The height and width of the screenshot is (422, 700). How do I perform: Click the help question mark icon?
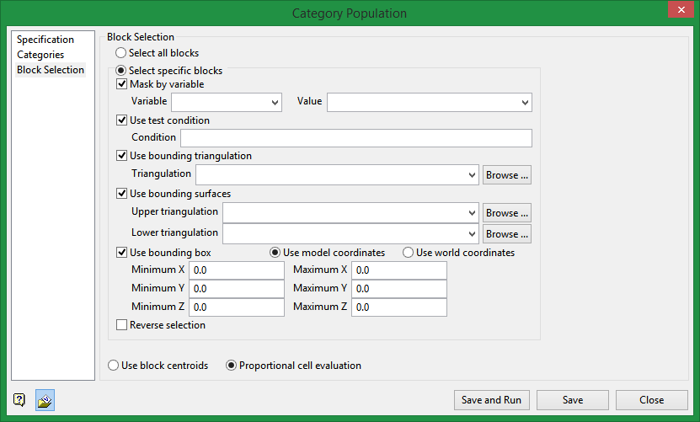(19, 401)
